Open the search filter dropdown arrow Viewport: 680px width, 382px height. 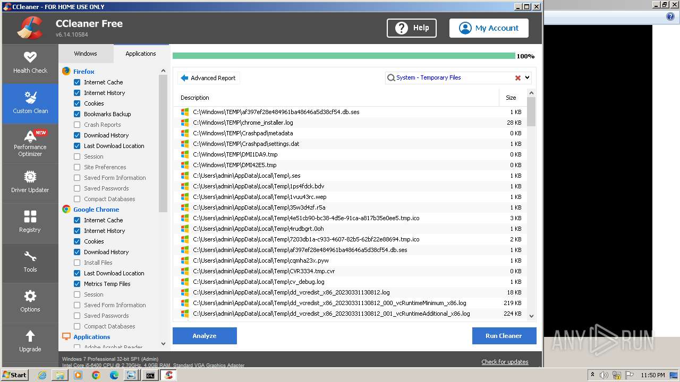coord(528,77)
